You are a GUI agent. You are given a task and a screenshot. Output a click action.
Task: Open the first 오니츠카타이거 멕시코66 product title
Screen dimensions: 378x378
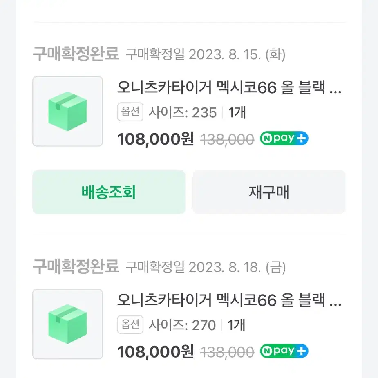point(229,87)
